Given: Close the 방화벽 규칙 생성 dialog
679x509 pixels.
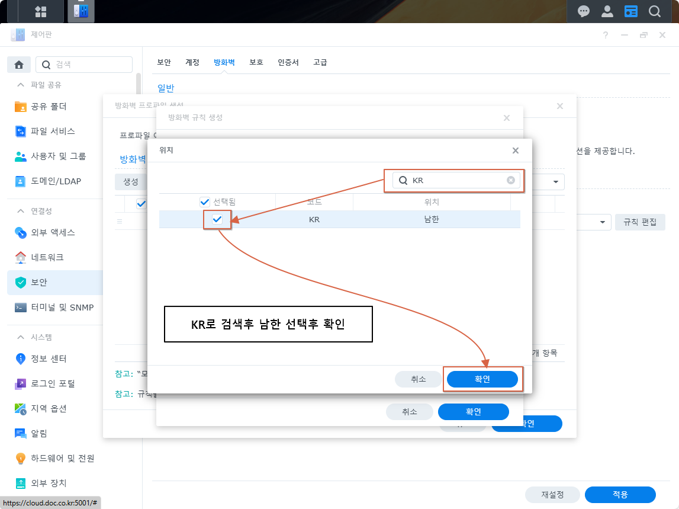Looking at the screenshot, I should [507, 118].
